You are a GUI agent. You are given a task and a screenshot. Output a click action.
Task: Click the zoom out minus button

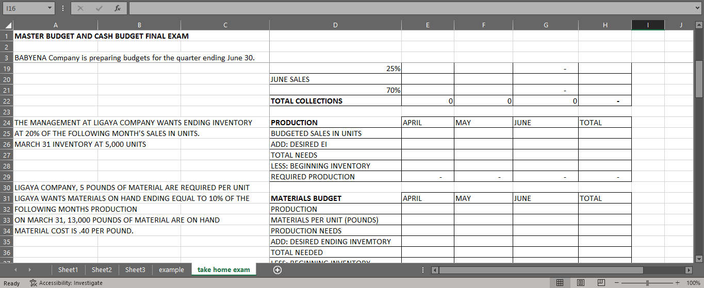[617, 283]
